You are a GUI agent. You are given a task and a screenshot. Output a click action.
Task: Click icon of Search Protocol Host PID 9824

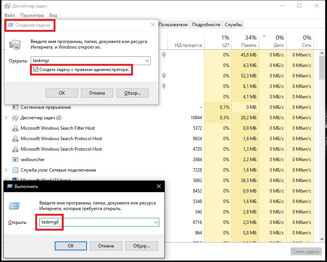[x=15, y=139]
